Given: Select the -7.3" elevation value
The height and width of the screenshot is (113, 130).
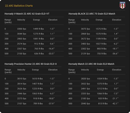Looking at the screenshot, I should click(x=116, y=94).
